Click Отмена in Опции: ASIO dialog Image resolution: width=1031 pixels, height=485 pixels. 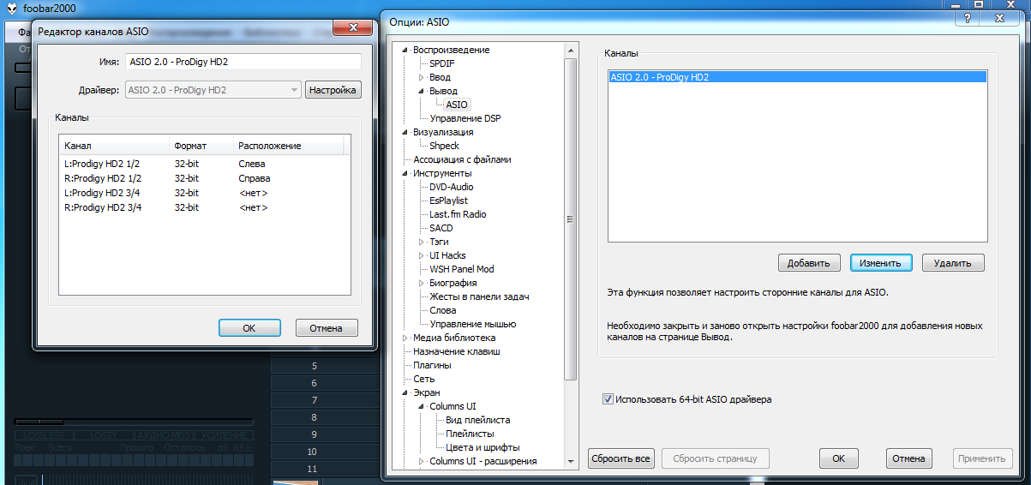point(908,458)
